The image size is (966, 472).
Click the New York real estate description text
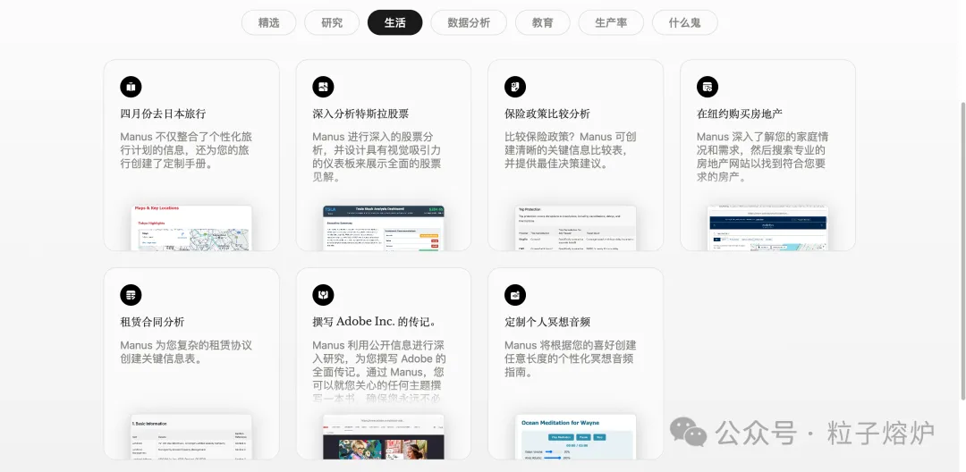click(762, 157)
